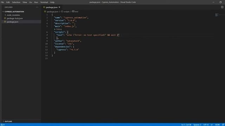Open the Help menu
The height and width of the screenshot is (126, 225).
click(52, 2)
